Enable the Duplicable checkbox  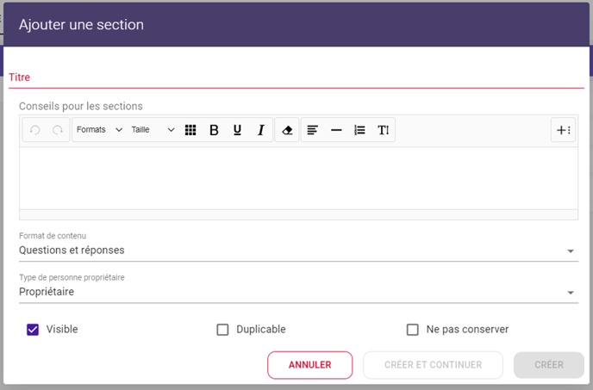point(222,330)
